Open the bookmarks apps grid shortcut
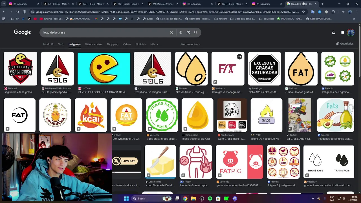Screen dimensions: 361x203 pos(4,19)
